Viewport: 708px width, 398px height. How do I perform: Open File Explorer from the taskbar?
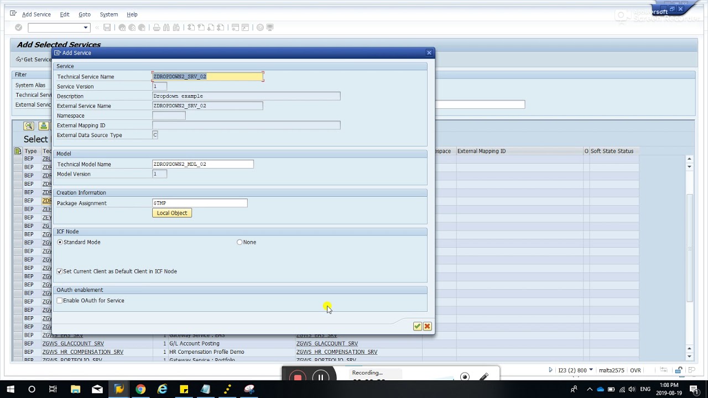tap(75, 389)
